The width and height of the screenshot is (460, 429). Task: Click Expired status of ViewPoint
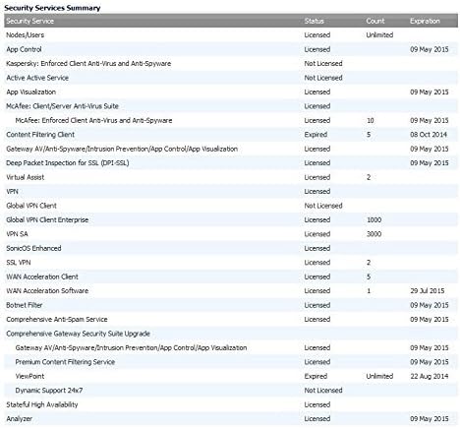[x=316, y=376]
